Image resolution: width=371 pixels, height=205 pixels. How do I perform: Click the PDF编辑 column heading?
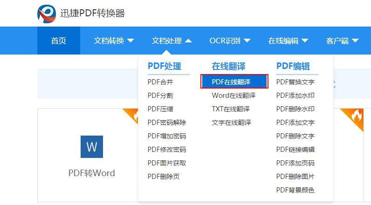[x=293, y=66]
